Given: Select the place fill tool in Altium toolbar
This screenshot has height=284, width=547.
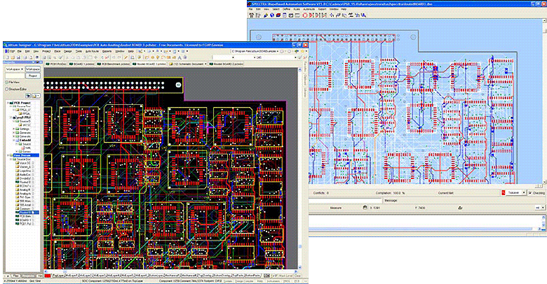Looking at the screenshot, I should tap(168, 57).
